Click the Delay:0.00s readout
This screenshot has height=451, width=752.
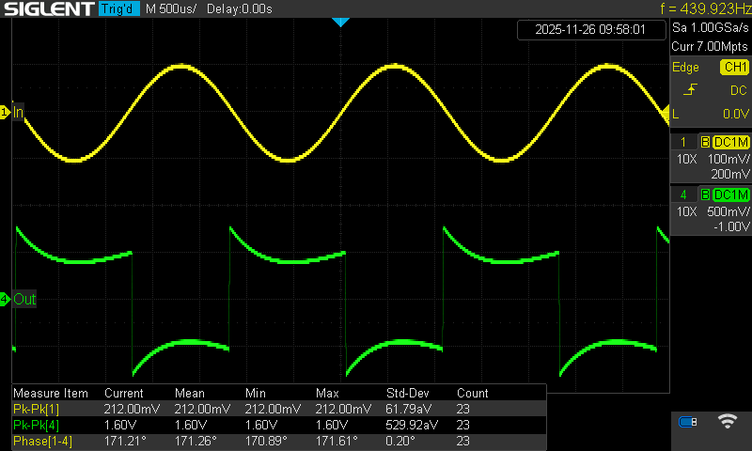(242, 9)
